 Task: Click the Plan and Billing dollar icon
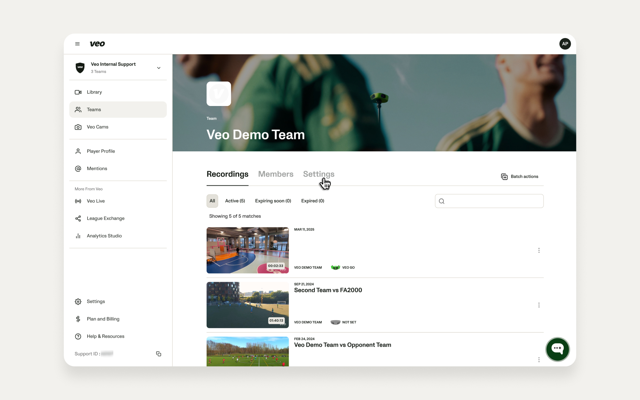78,319
